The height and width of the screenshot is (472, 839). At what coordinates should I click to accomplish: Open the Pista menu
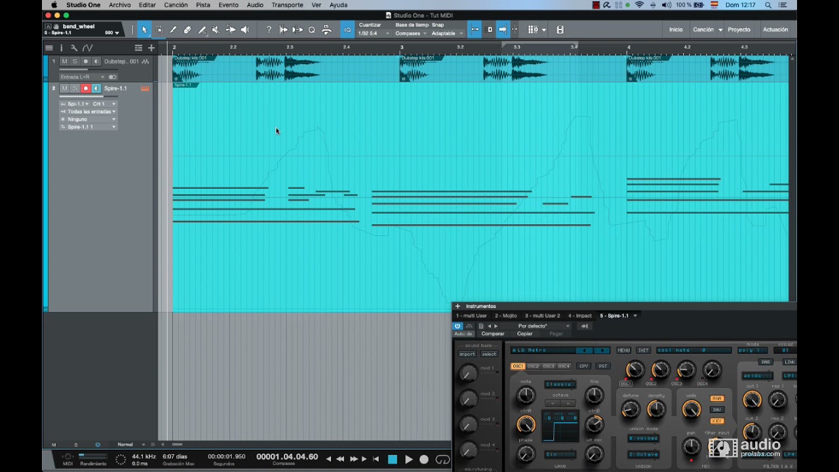(x=203, y=5)
